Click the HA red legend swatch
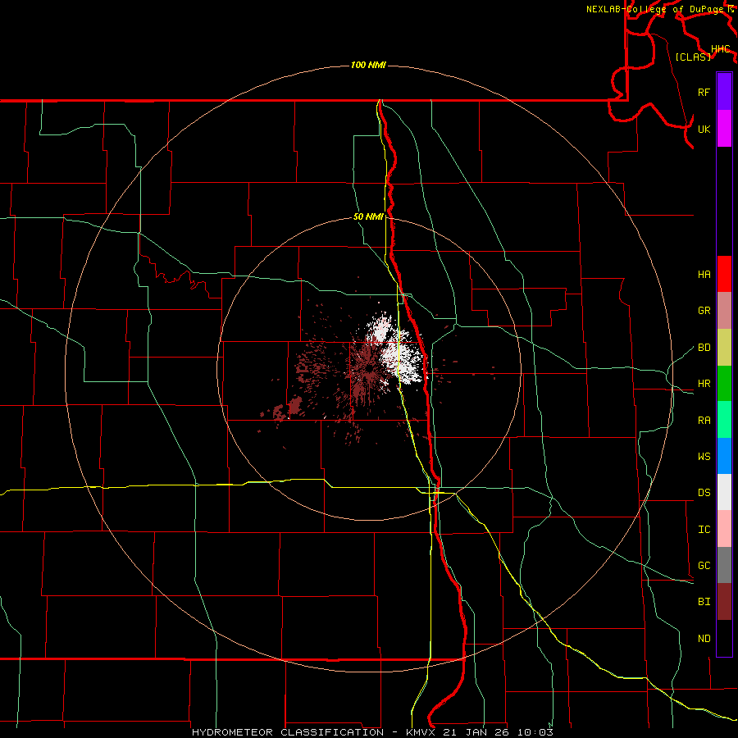Screen dimensions: 738x738 click(724, 274)
